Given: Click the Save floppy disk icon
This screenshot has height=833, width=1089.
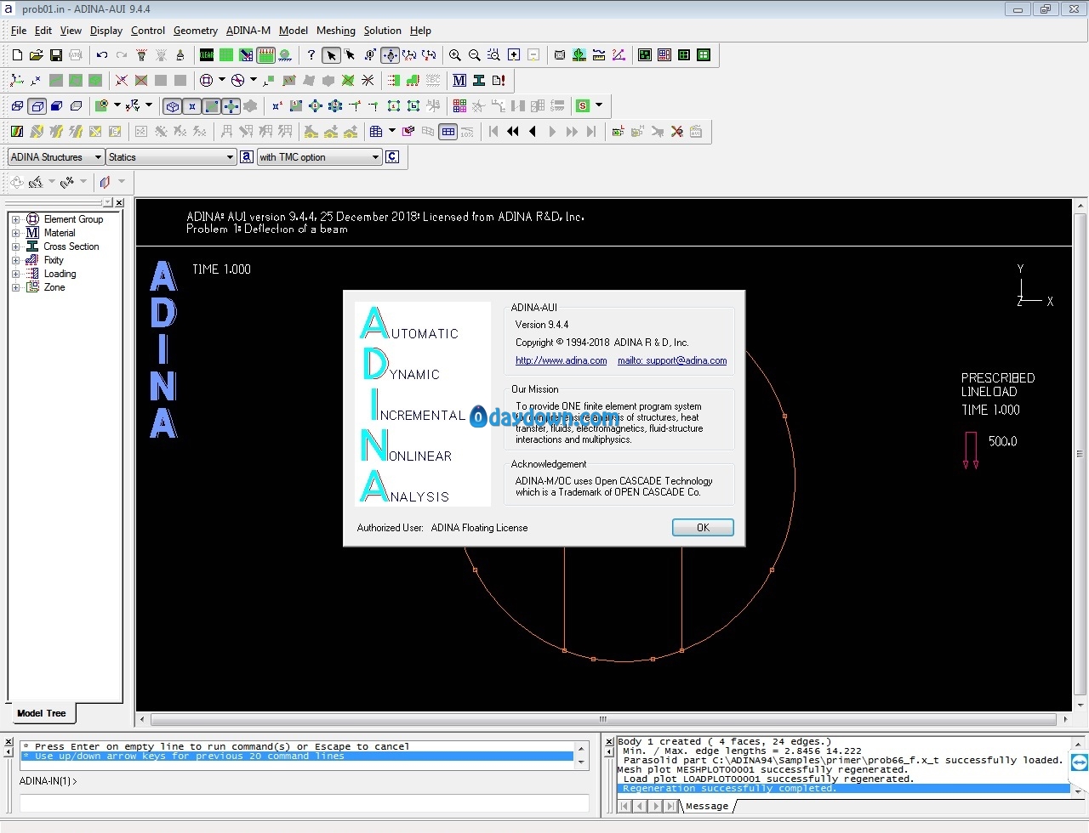Looking at the screenshot, I should [56, 55].
